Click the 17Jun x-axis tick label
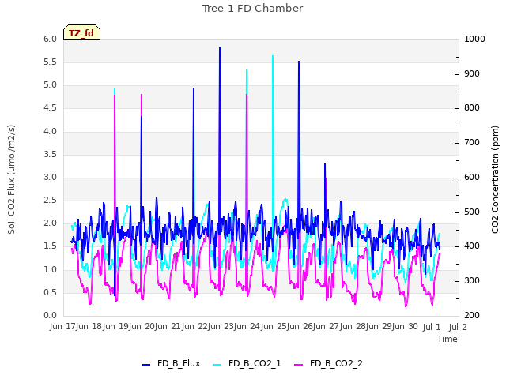 77,326
